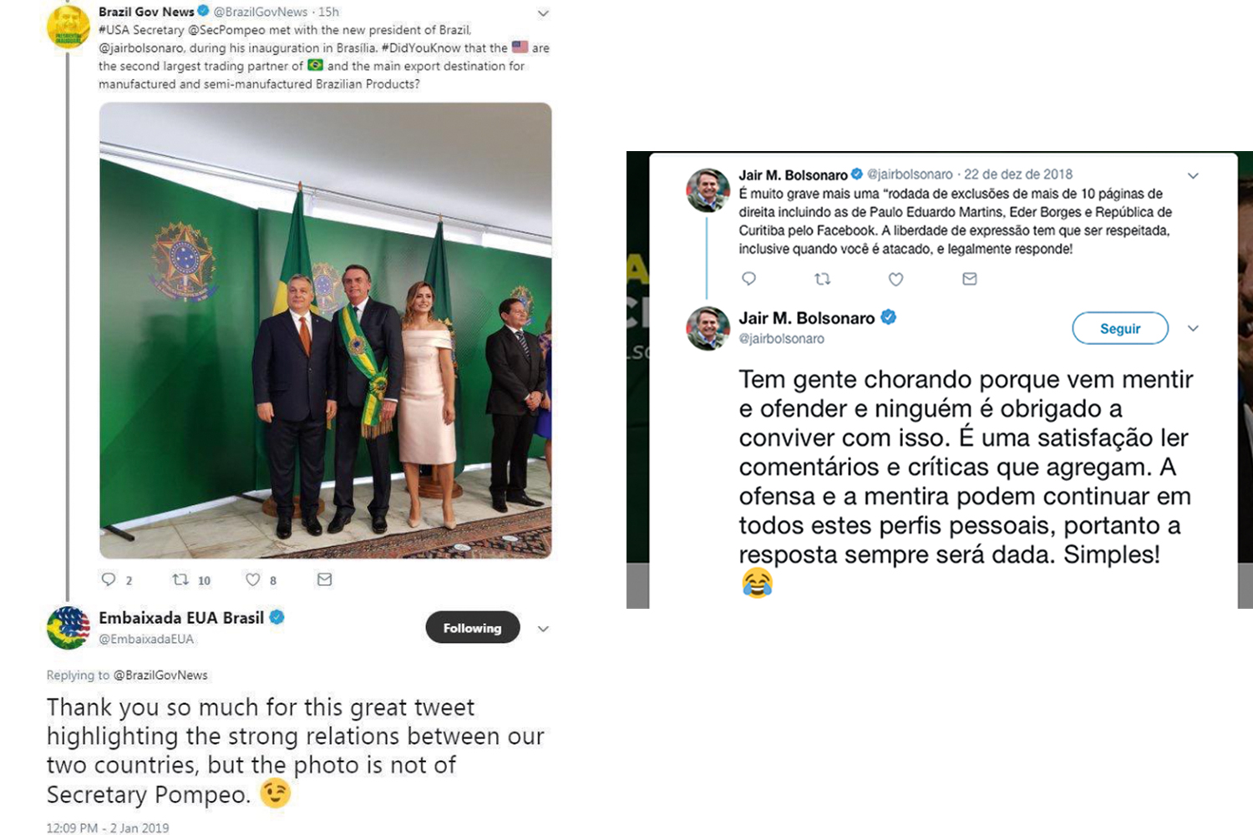Expand options chevron next to Following button
1253x835 pixels.
tap(543, 629)
